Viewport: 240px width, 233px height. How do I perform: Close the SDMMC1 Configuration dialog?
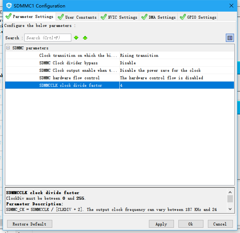(231, 6)
